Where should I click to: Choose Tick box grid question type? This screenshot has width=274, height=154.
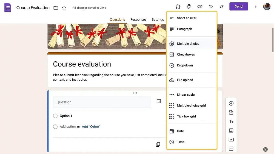tap(192, 116)
